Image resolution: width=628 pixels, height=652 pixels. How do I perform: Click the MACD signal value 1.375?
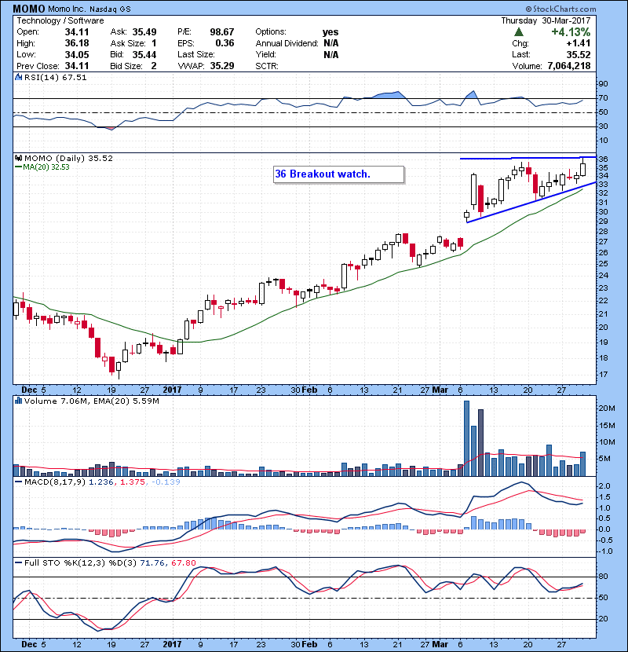[x=132, y=482]
